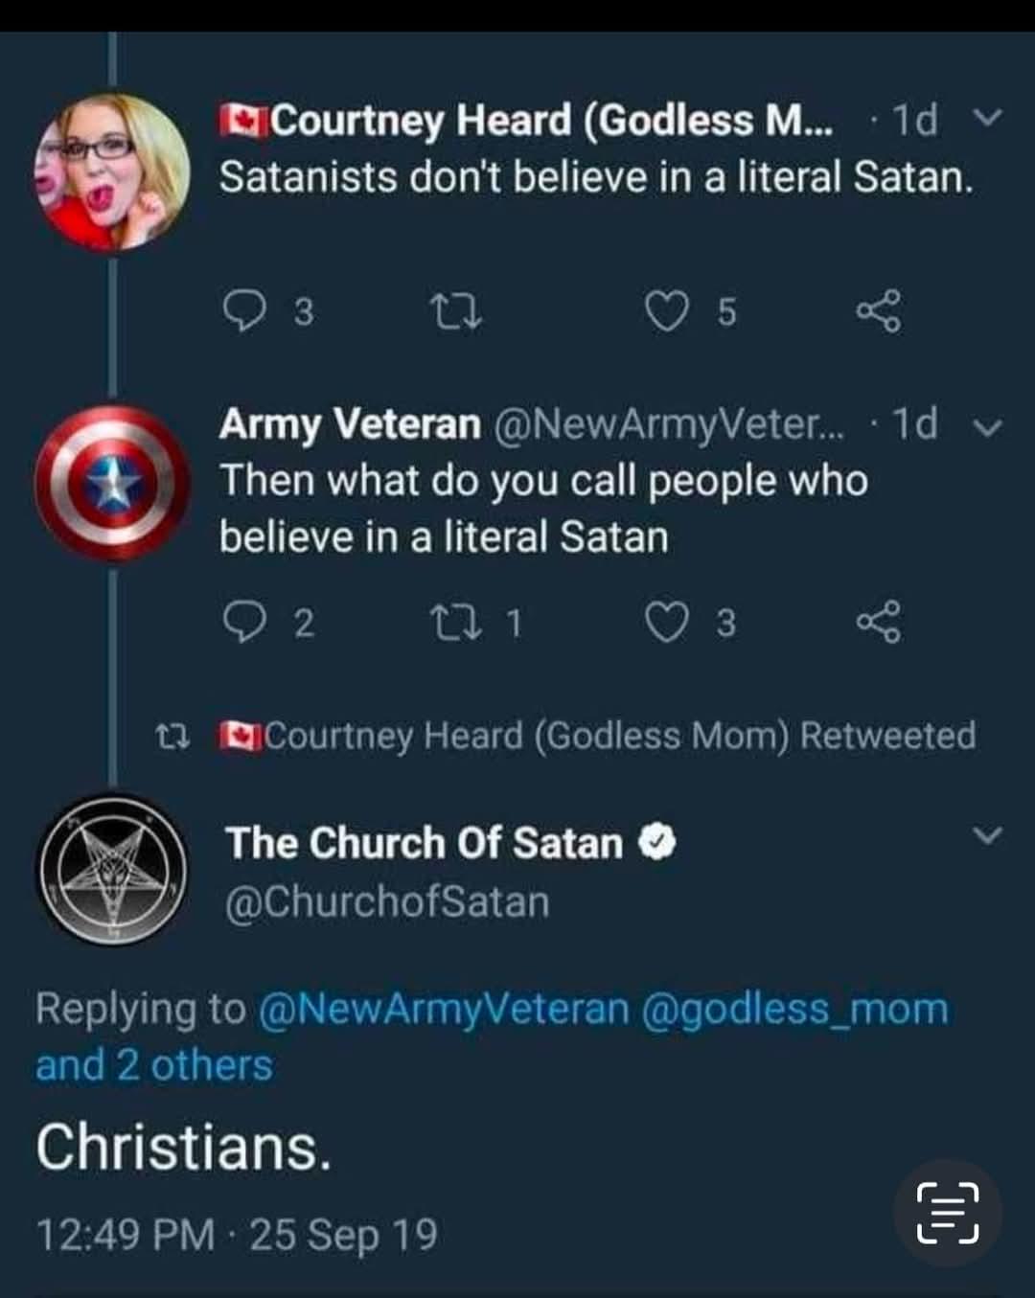Like the Army Veteran tweet
The image size is (1035, 1298).
[x=667, y=623]
